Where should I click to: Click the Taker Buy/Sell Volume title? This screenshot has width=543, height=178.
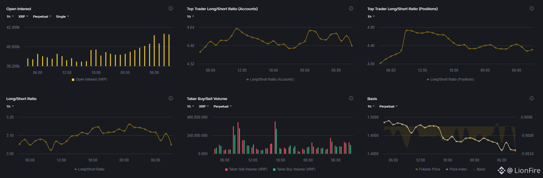tap(207, 99)
